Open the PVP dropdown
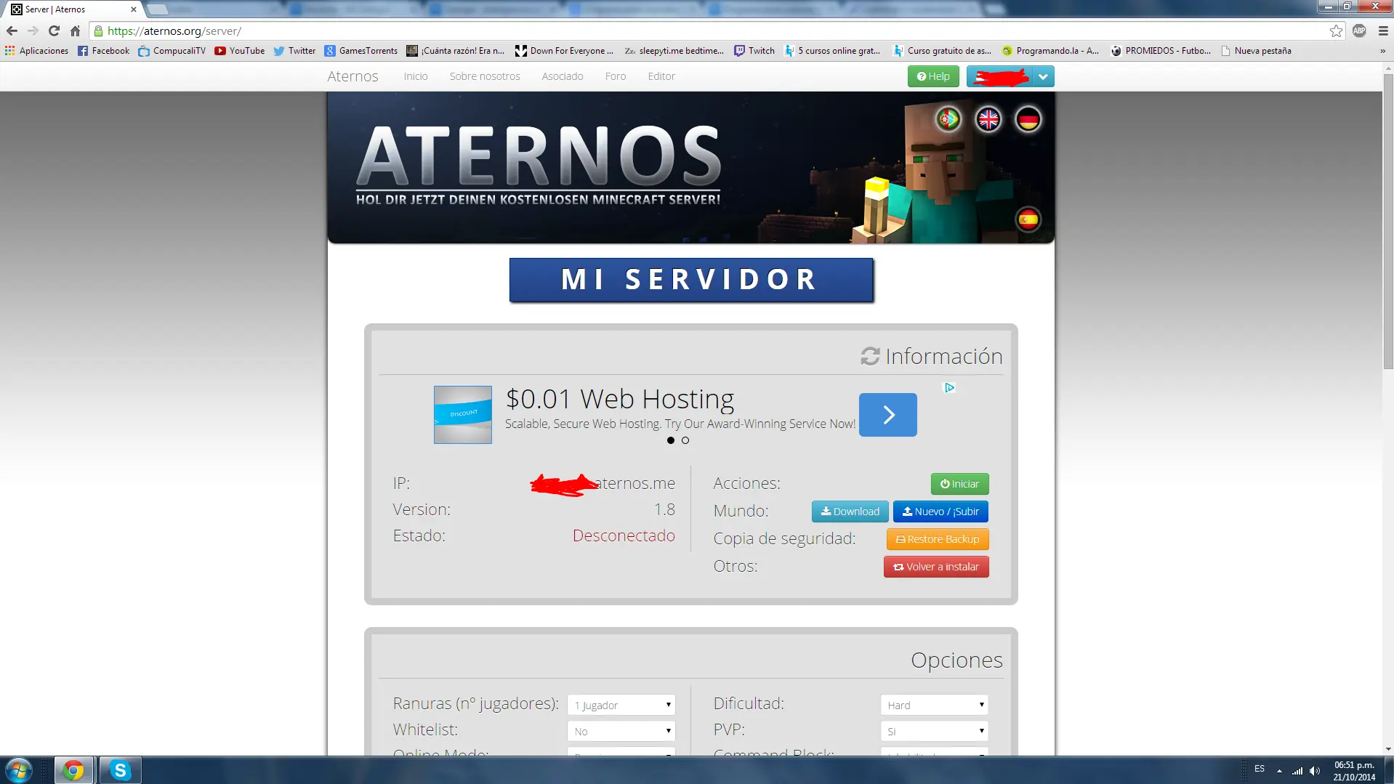The height and width of the screenshot is (784, 1394). (x=935, y=731)
